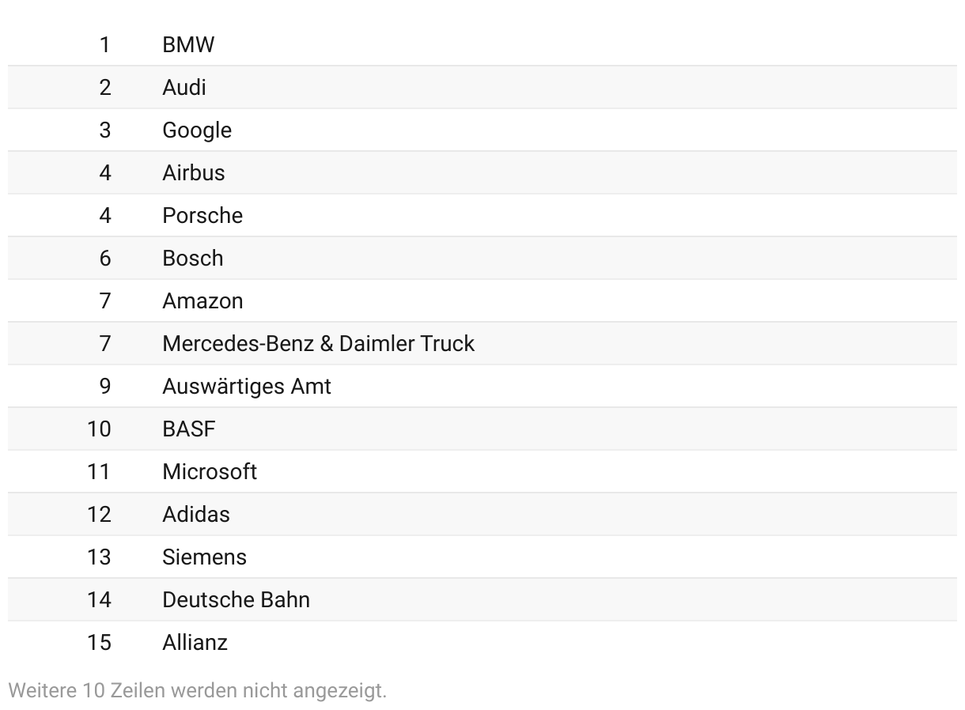Viewport: 965px width, 710px height.
Task: Click the Bosch row
Action: 482,258
